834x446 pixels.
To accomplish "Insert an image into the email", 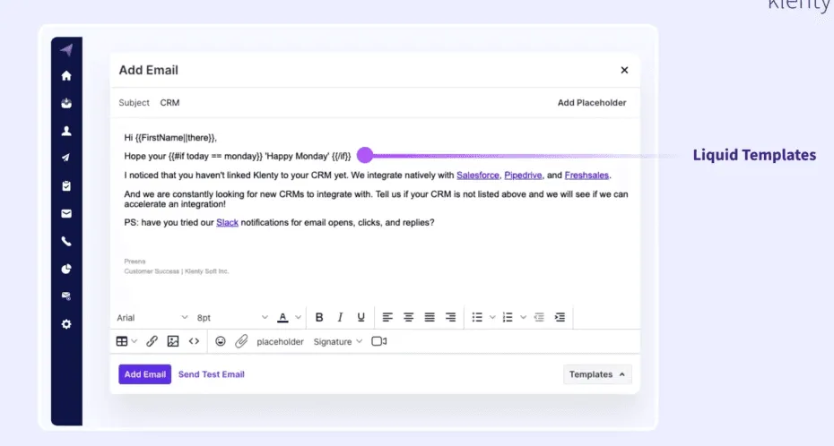I will click(x=173, y=341).
